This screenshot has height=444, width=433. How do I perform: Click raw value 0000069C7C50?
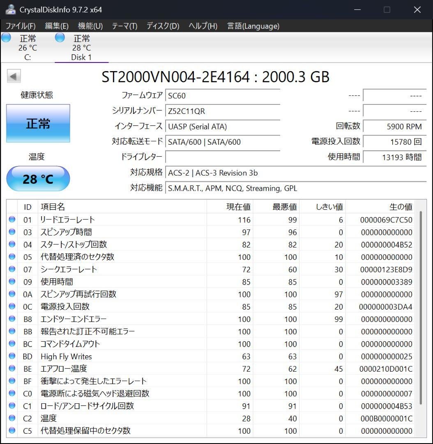(x=386, y=220)
